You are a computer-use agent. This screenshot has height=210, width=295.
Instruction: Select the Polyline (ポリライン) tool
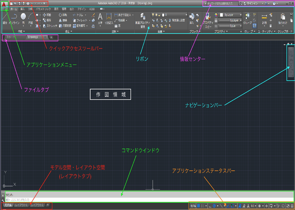point(14,19)
